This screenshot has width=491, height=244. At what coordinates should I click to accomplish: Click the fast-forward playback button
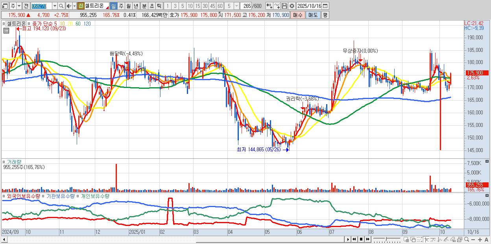[x=367, y=239]
